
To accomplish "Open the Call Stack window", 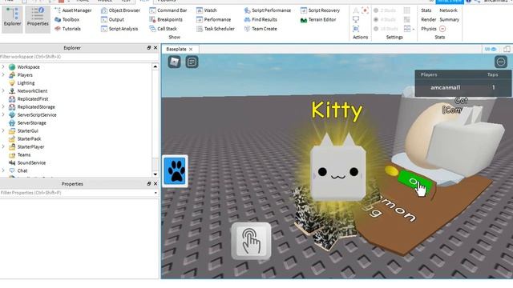I will 163,29.
